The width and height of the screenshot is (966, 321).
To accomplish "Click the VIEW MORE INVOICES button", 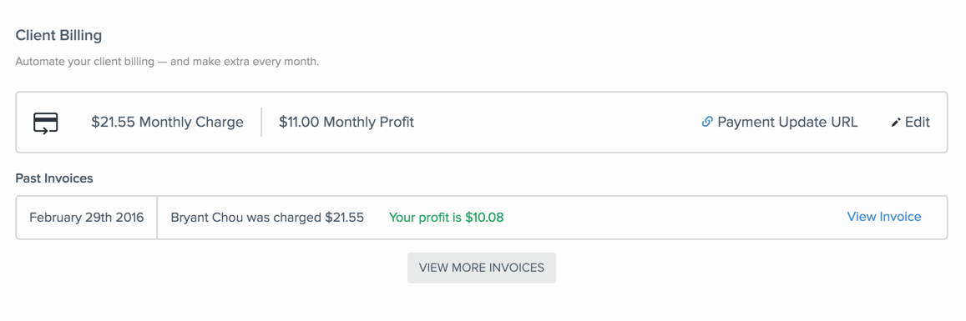I will point(482,268).
